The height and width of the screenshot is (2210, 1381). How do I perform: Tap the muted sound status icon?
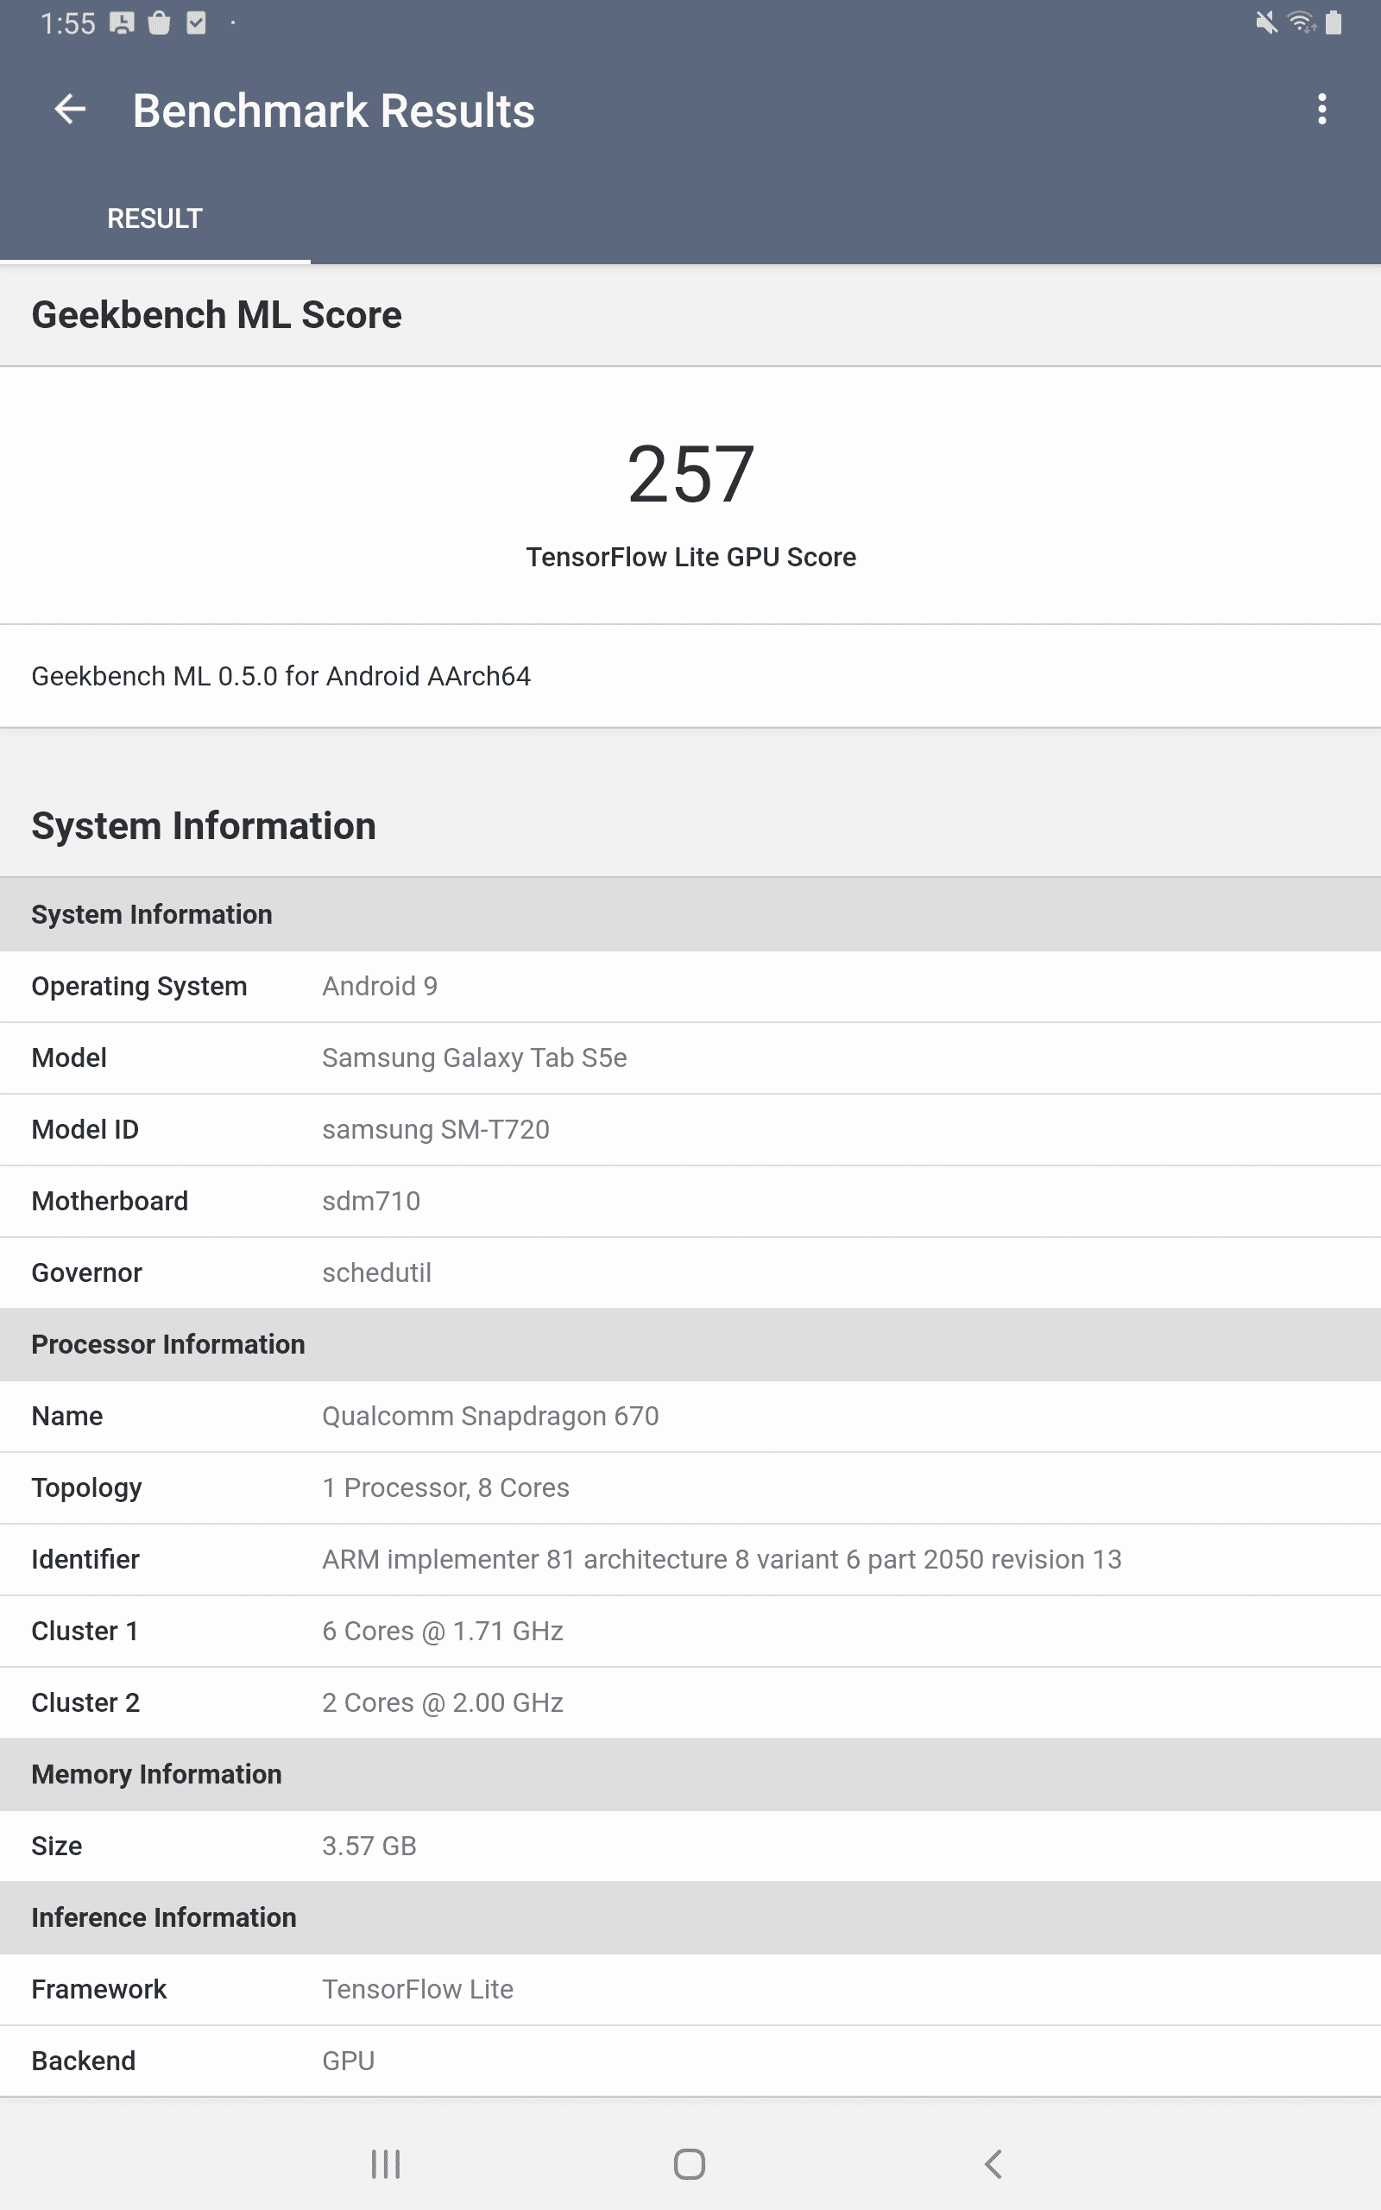pyautogui.click(x=1266, y=22)
